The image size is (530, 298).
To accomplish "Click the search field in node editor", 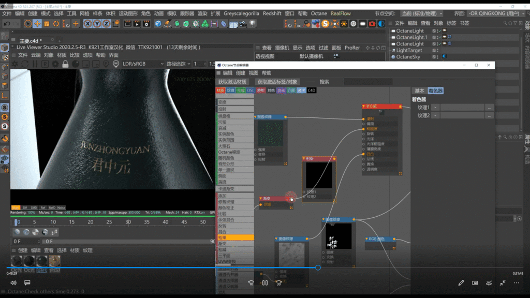I will [370, 82].
